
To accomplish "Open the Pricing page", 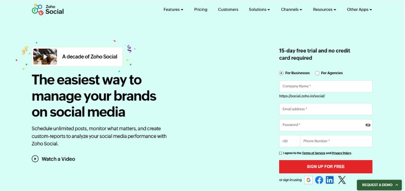I will pos(201,10).
